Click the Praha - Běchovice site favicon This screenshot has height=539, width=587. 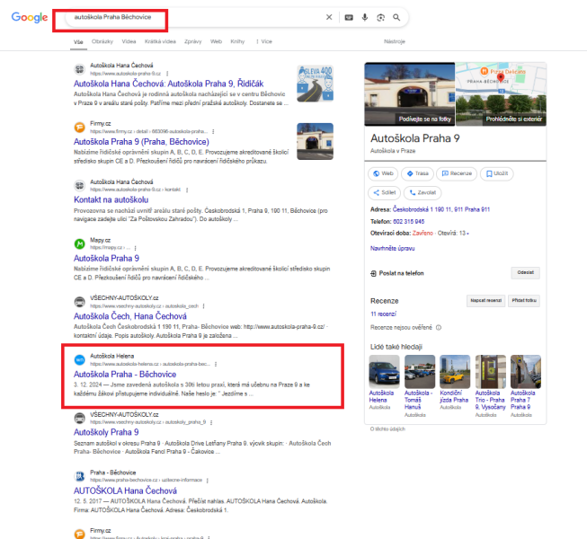pyautogui.click(x=79, y=476)
